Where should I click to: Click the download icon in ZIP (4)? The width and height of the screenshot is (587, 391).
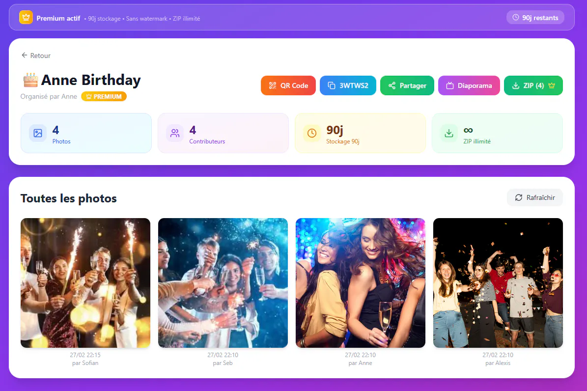[x=515, y=85]
